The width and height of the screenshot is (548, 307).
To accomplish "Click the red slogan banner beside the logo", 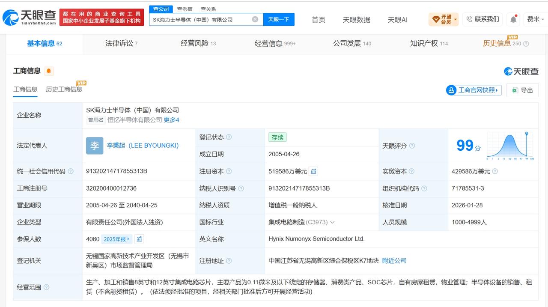I will coord(101,18).
